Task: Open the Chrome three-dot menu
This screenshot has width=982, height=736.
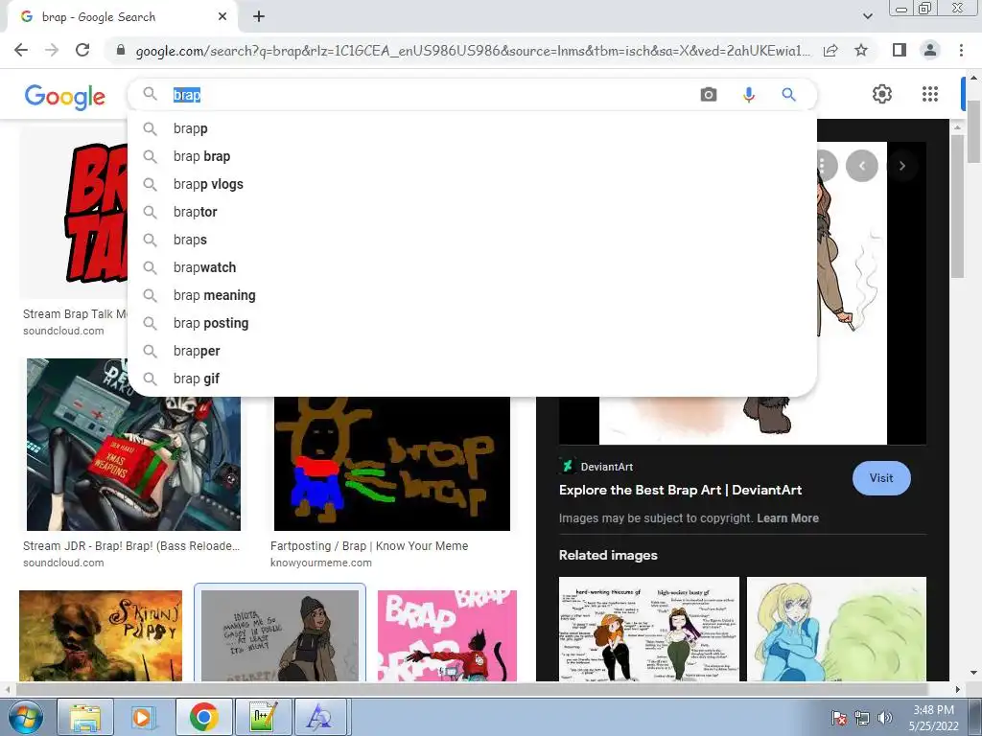Action: [x=961, y=50]
